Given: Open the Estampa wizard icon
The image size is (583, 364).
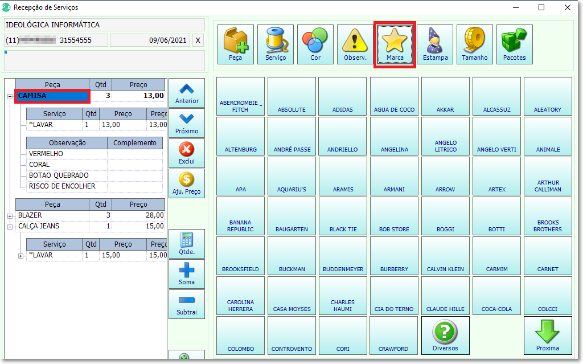Looking at the screenshot, I should [435, 44].
